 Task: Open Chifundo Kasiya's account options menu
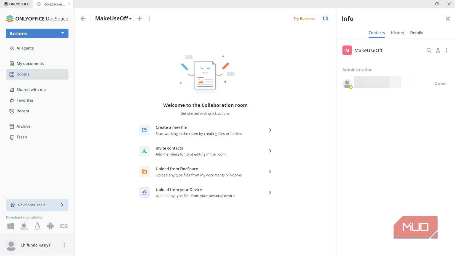pyautogui.click(x=64, y=245)
